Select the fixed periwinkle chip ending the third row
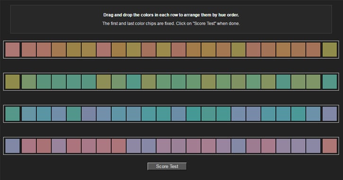Viewport: 343px width, 180px height. 330,114
